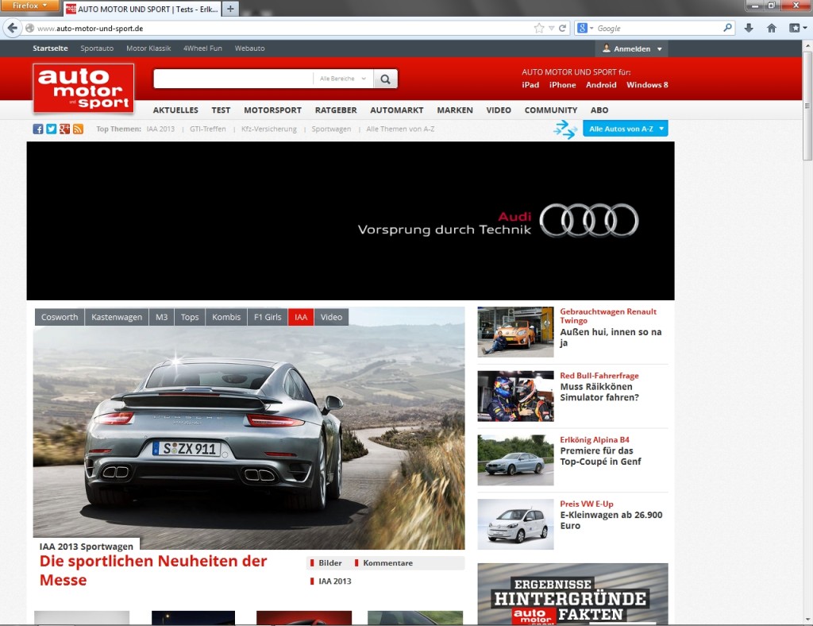Click the auto motor und sport logo
This screenshot has width=813, height=626.
click(83, 89)
